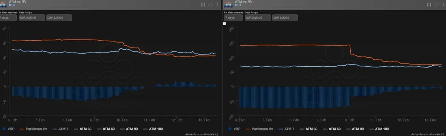Click '13. Feb' x-axis label on BTC chart
The image size is (446, 136).
coord(204,120)
